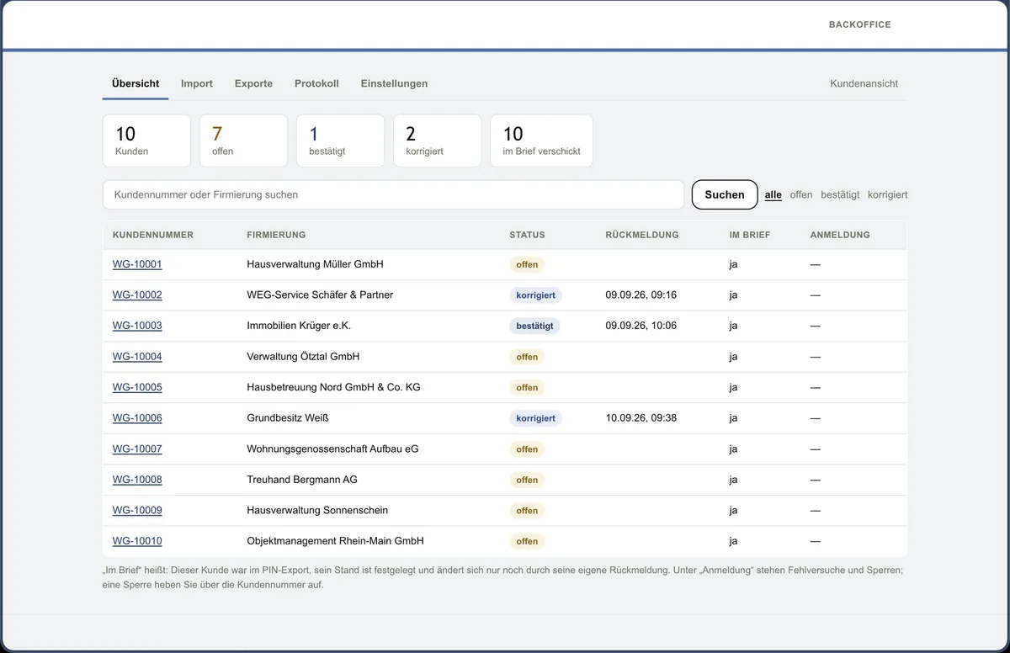Open the Import tab
1010x653 pixels.
point(197,83)
